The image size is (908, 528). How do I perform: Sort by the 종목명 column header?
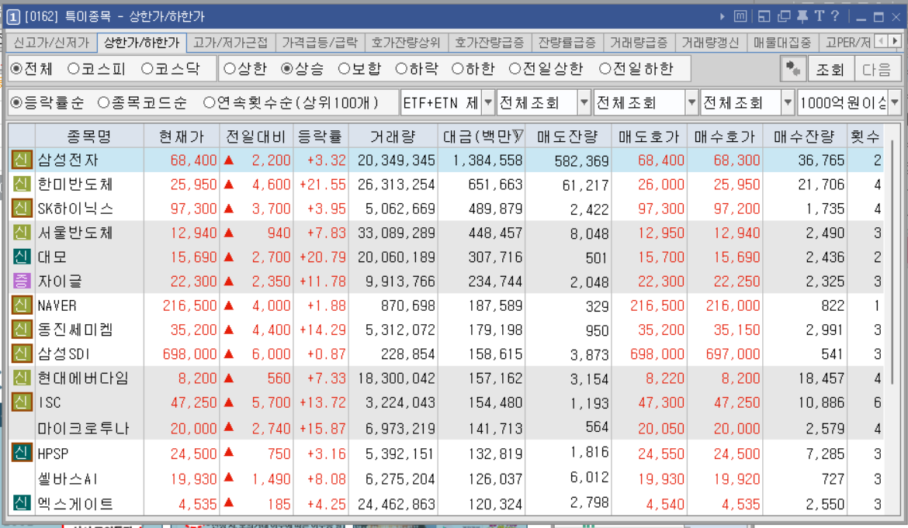point(88,136)
